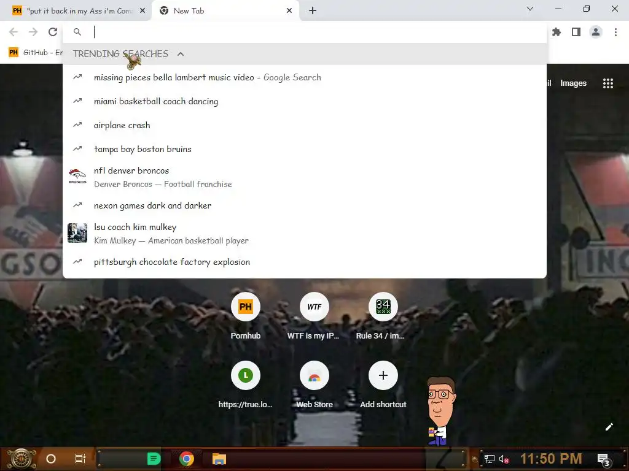The width and height of the screenshot is (629, 471).
Task: Pick the 'airplane crash' trending search
Action: (x=305, y=125)
